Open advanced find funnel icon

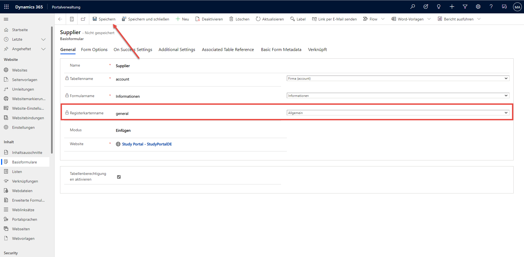pos(465,7)
